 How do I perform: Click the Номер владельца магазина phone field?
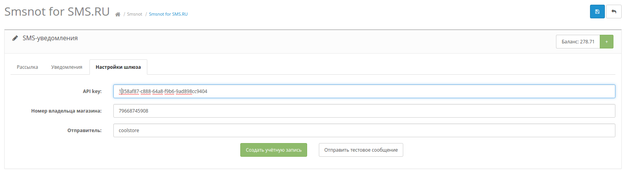(364, 111)
